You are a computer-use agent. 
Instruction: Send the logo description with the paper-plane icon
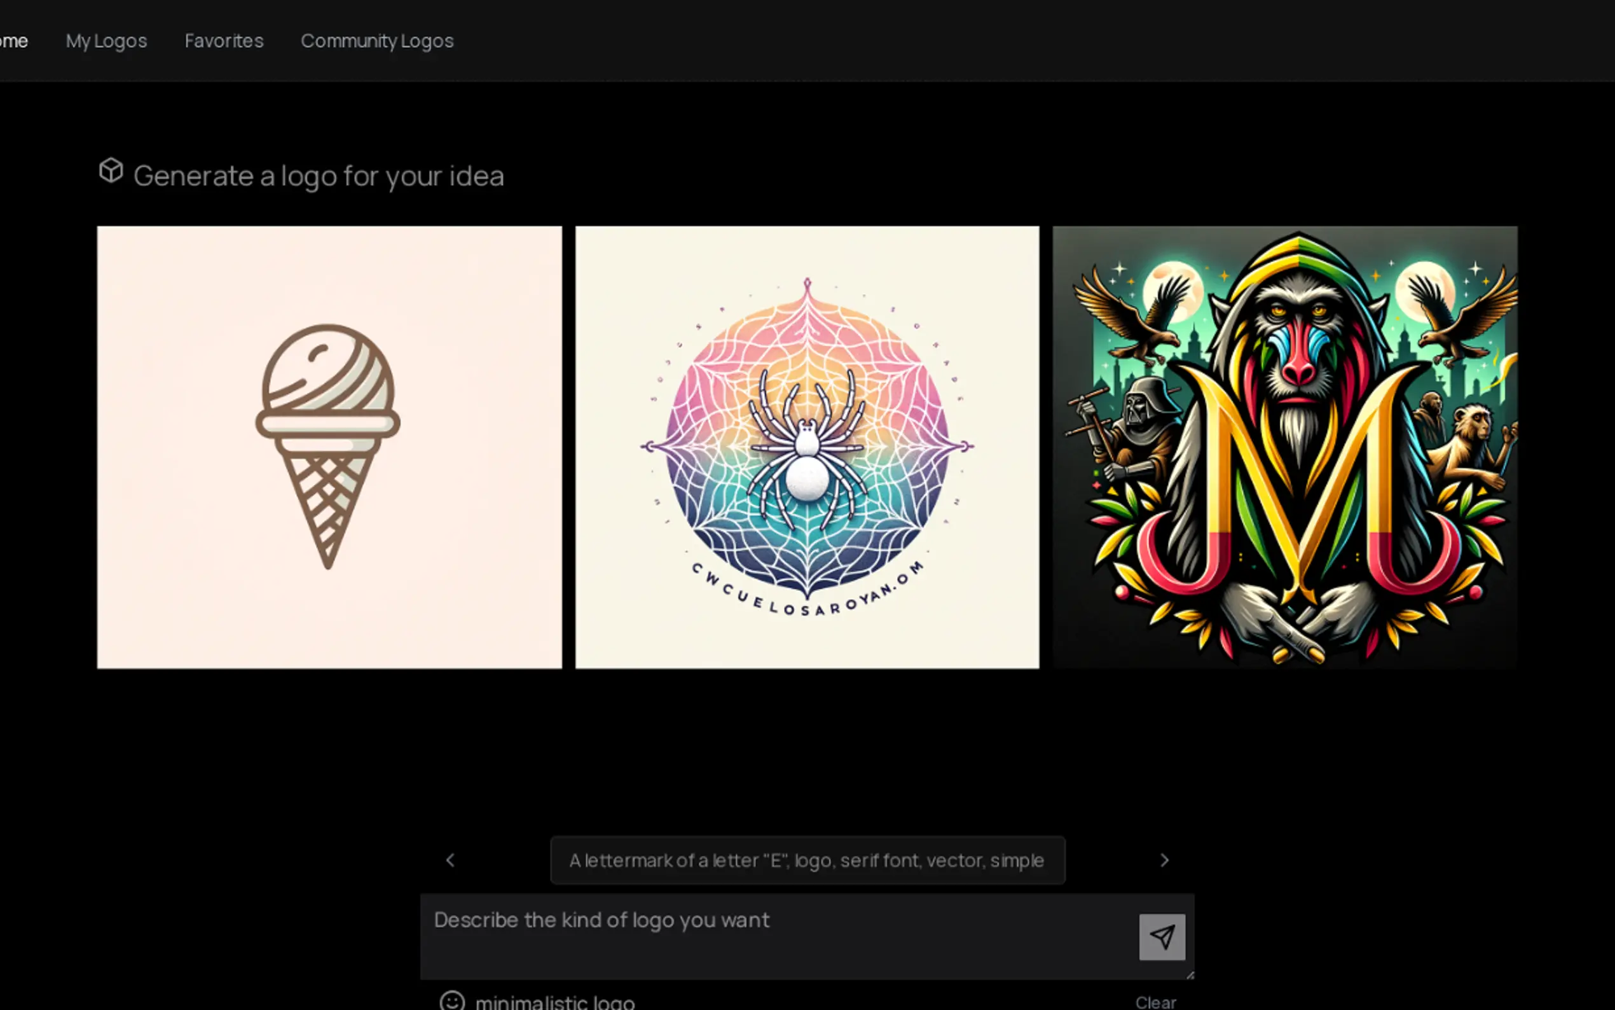coord(1162,936)
